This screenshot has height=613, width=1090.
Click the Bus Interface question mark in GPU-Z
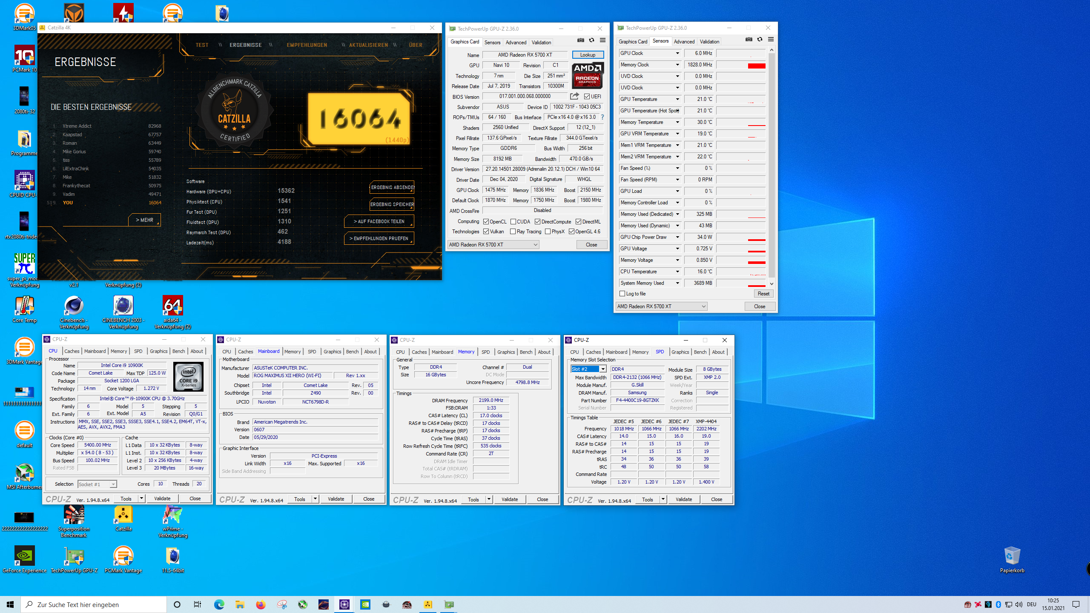(x=602, y=117)
